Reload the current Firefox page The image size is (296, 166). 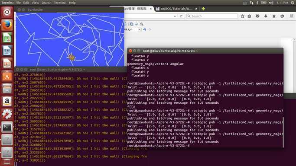coord(181,16)
